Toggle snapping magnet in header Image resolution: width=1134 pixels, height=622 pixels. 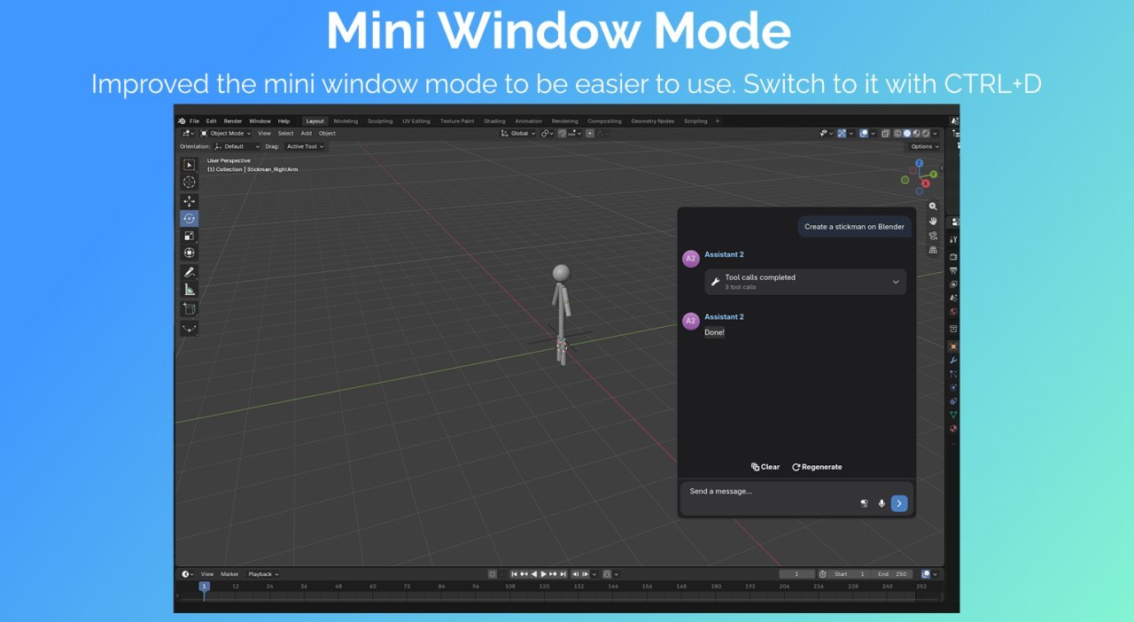(x=562, y=133)
